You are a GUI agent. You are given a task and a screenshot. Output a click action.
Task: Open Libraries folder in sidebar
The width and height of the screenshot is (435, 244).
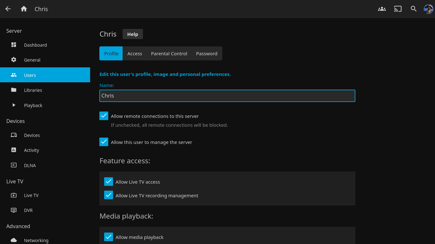pyautogui.click(x=33, y=90)
